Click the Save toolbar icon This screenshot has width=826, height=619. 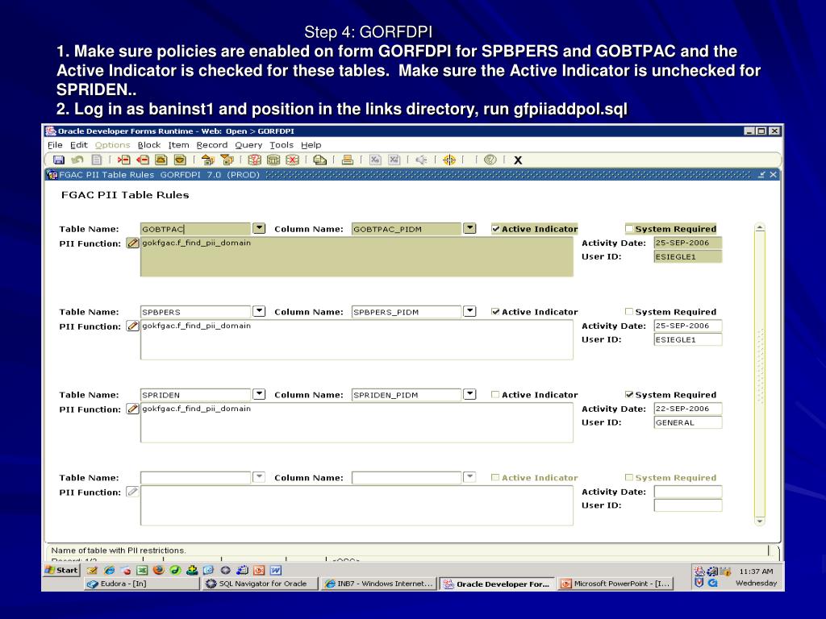(x=59, y=160)
